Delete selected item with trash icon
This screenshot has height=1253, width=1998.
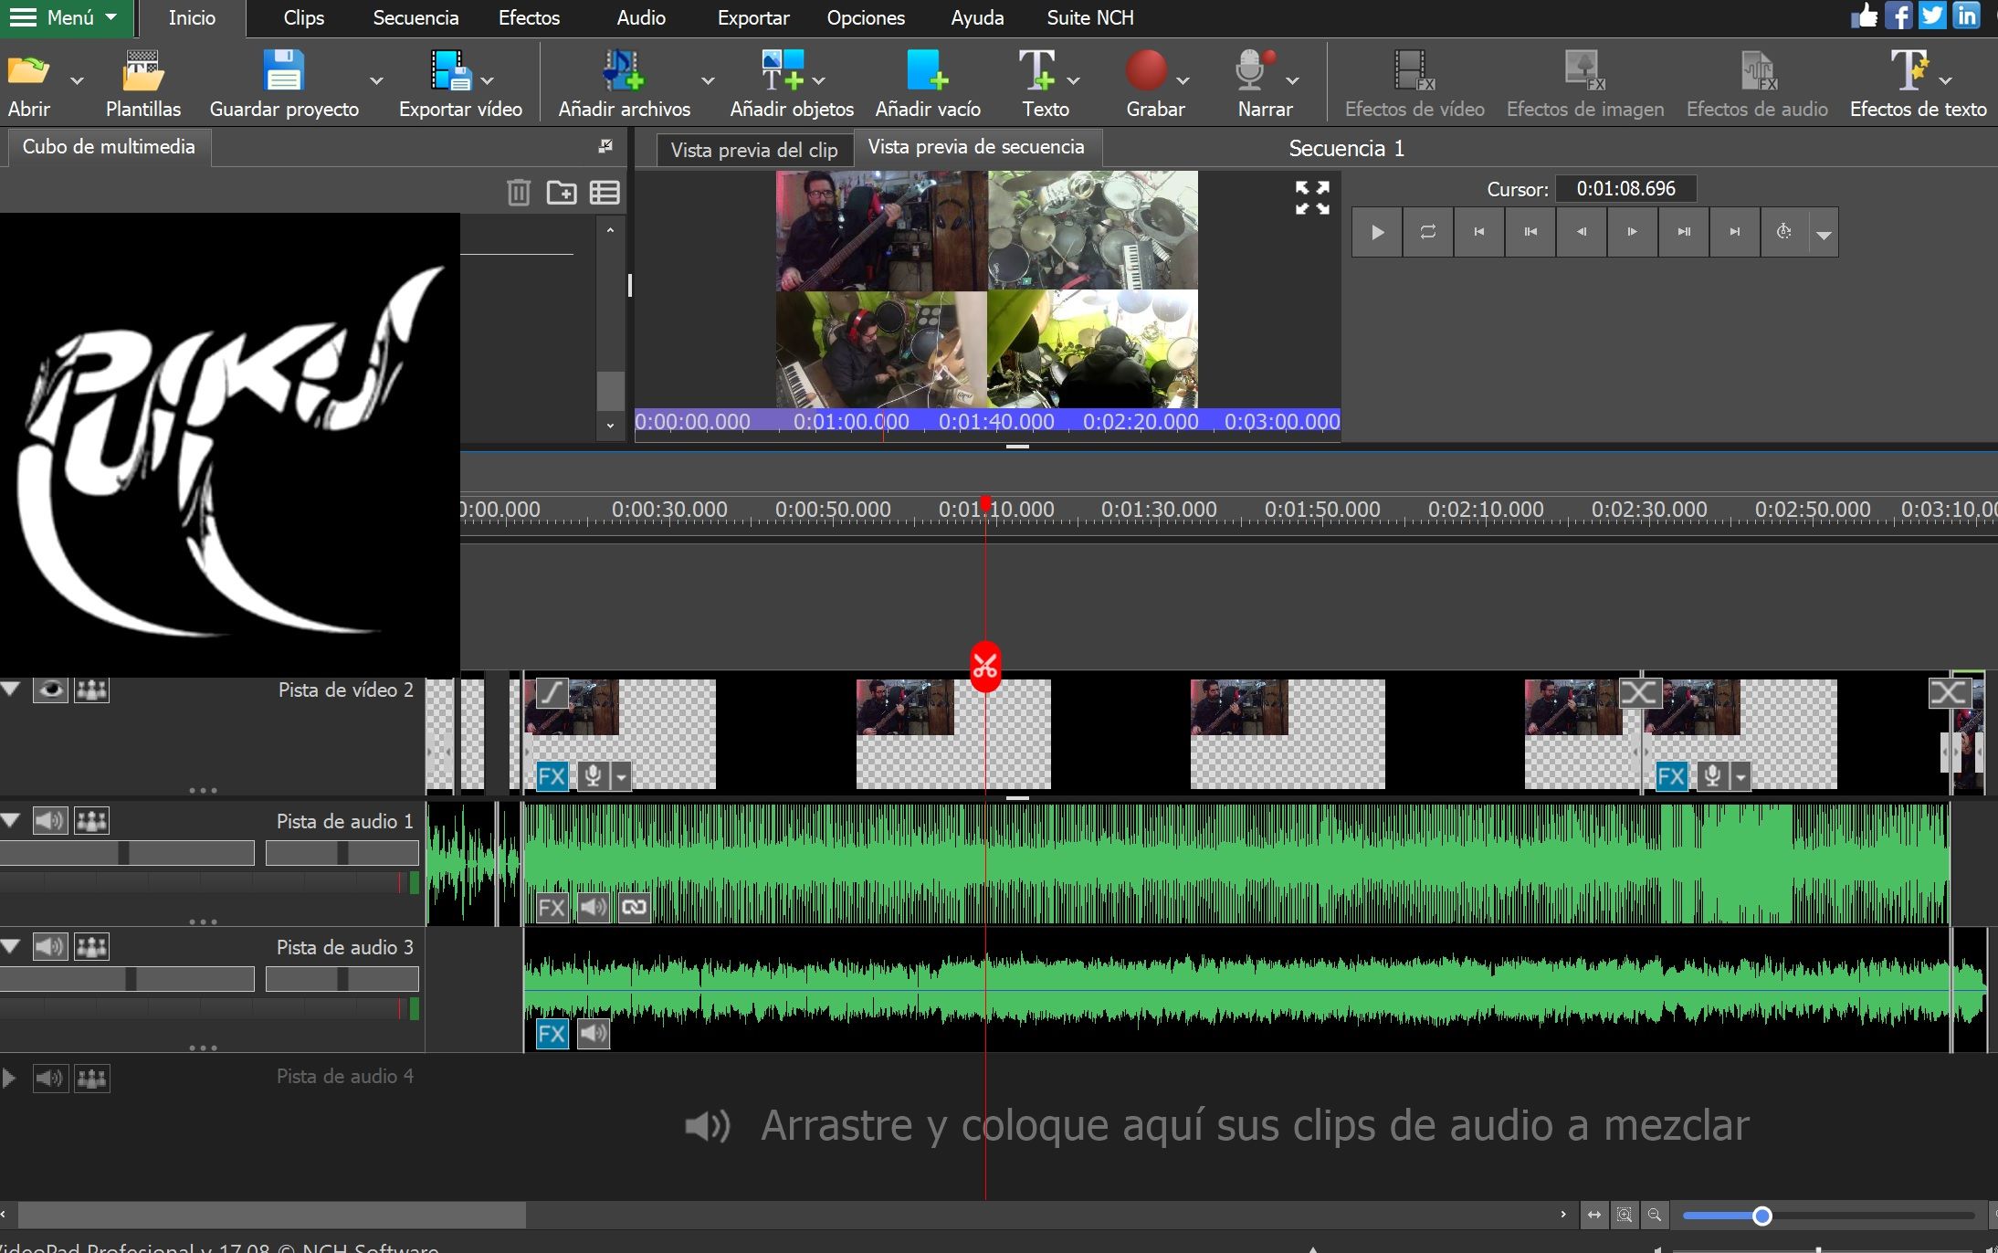tap(518, 192)
